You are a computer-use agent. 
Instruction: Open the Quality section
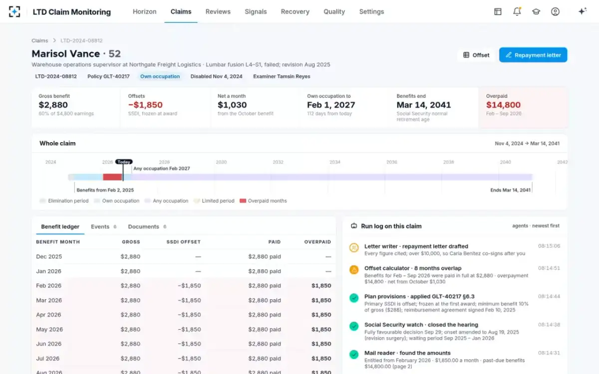334,11
